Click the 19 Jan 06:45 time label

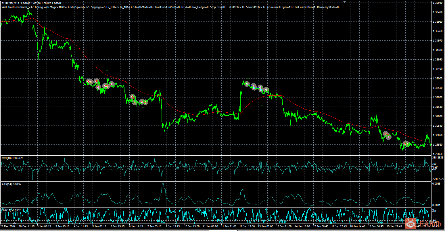[x=376, y=226]
